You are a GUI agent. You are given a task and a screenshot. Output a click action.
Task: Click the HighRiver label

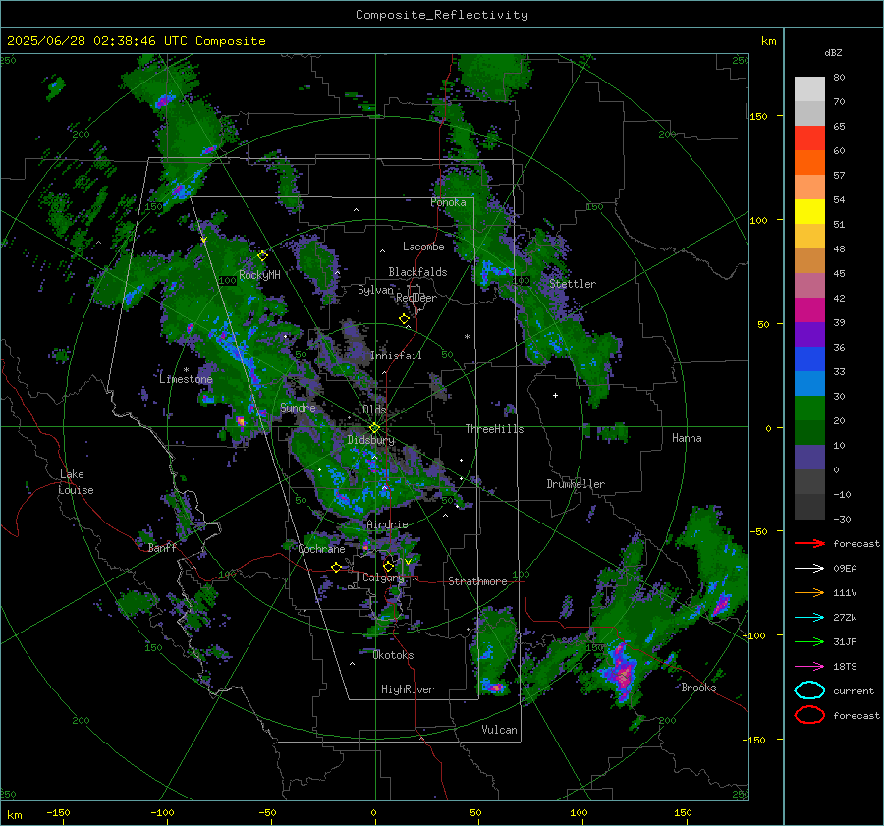(x=408, y=689)
